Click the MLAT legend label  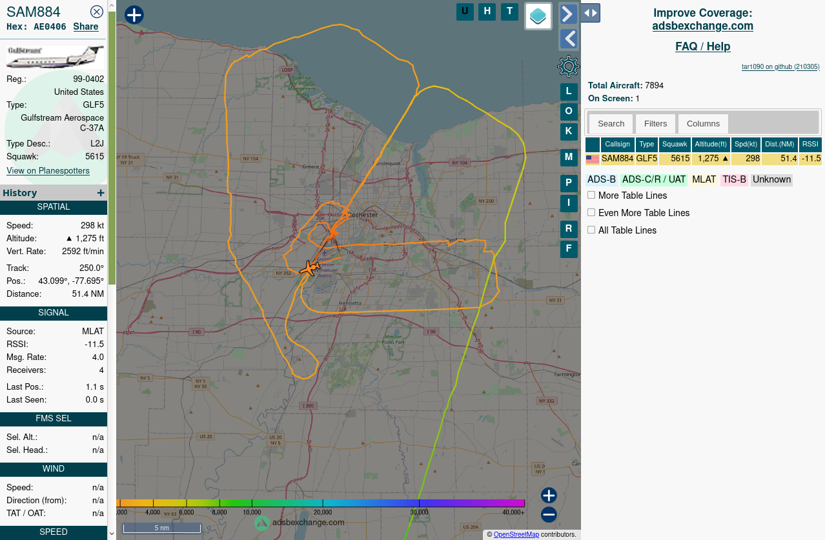704,179
